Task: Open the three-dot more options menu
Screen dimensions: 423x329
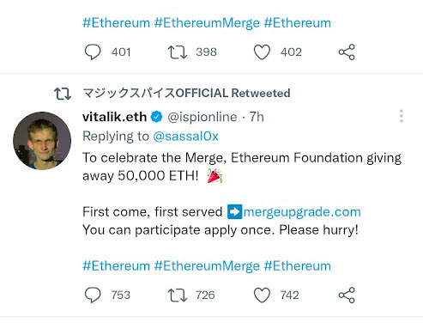Action: (402, 116)
